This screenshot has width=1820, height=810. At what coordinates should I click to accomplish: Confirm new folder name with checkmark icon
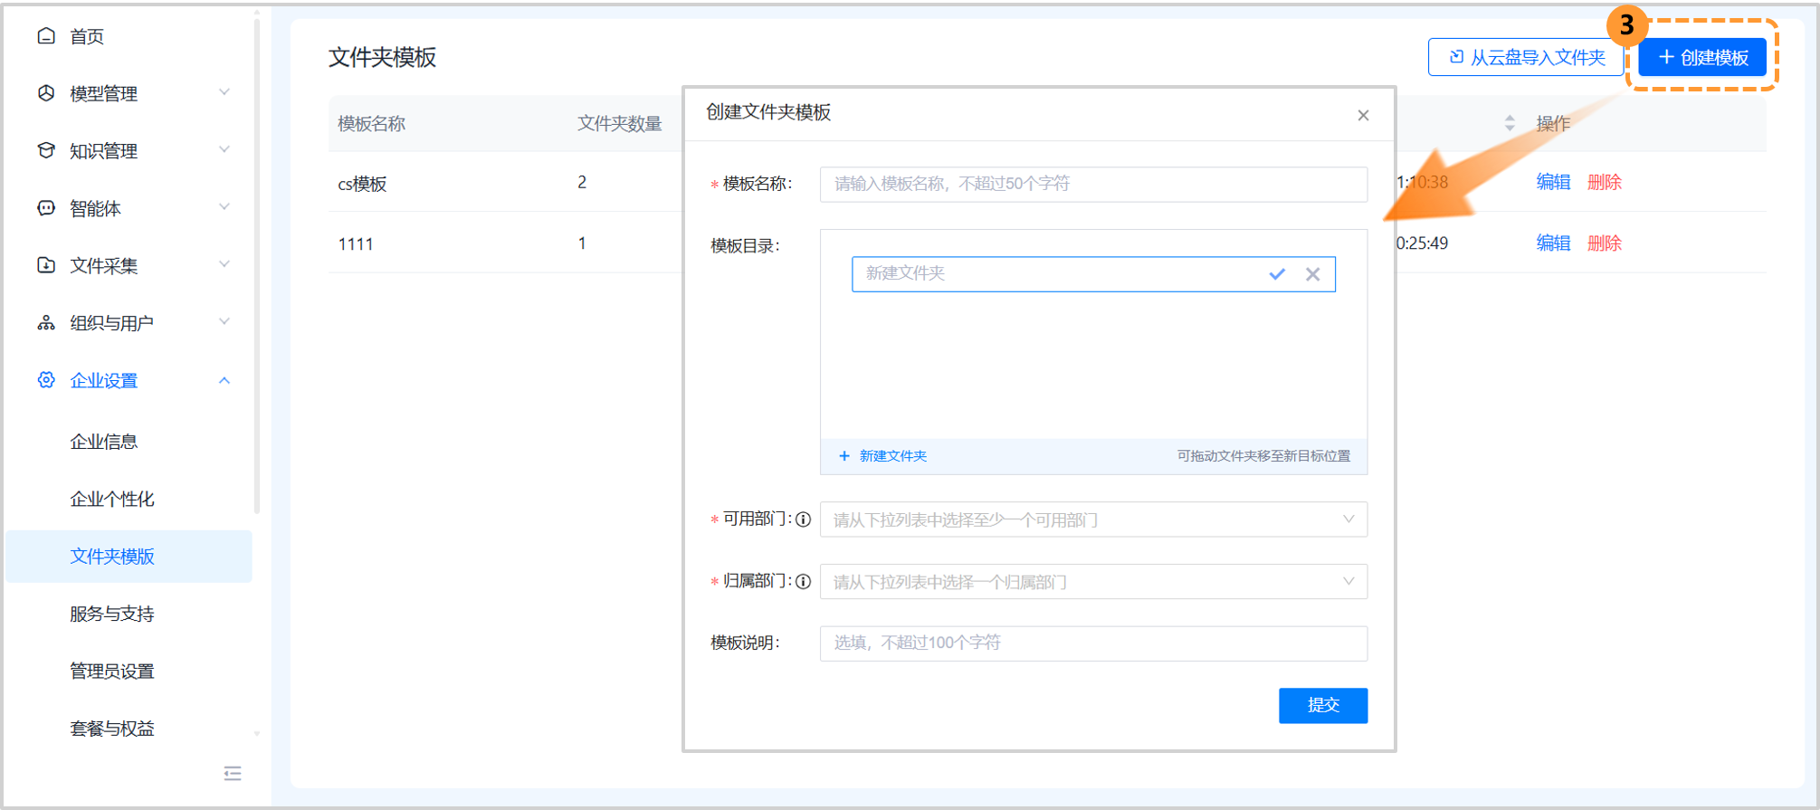[x=1277, y=274]
